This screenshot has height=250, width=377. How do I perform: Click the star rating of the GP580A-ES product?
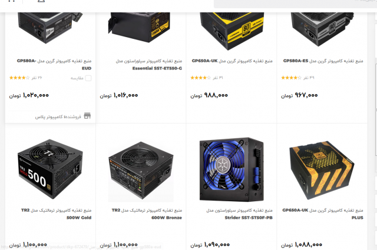click(x=291, y=78)
